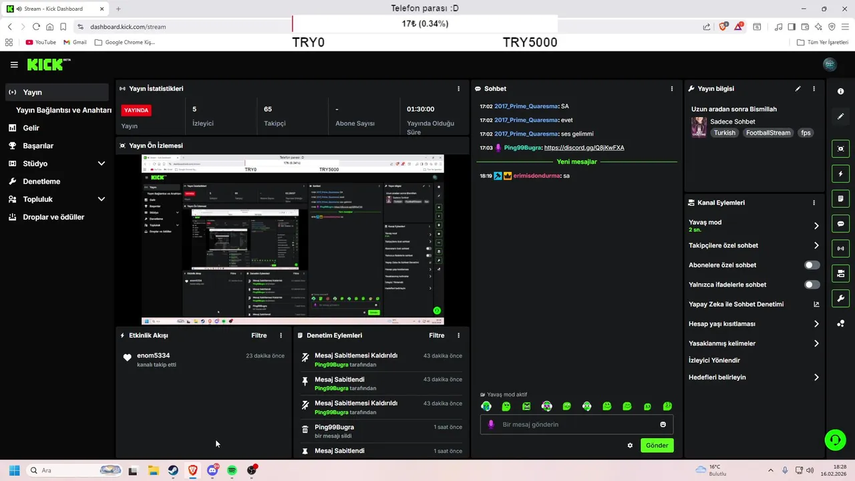Screen dimensions: 855x481
Task: Open Kanal Eylemleri three-dot menu
Action: pos(814,202)
